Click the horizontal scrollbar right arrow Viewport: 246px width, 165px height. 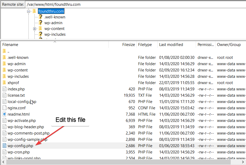243,162
